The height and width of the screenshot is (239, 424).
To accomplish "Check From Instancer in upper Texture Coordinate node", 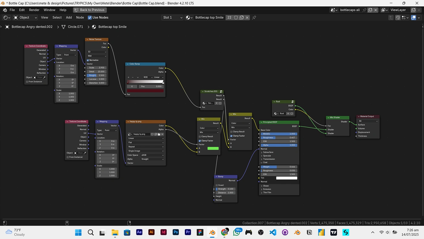I will (x=27, y=82).
